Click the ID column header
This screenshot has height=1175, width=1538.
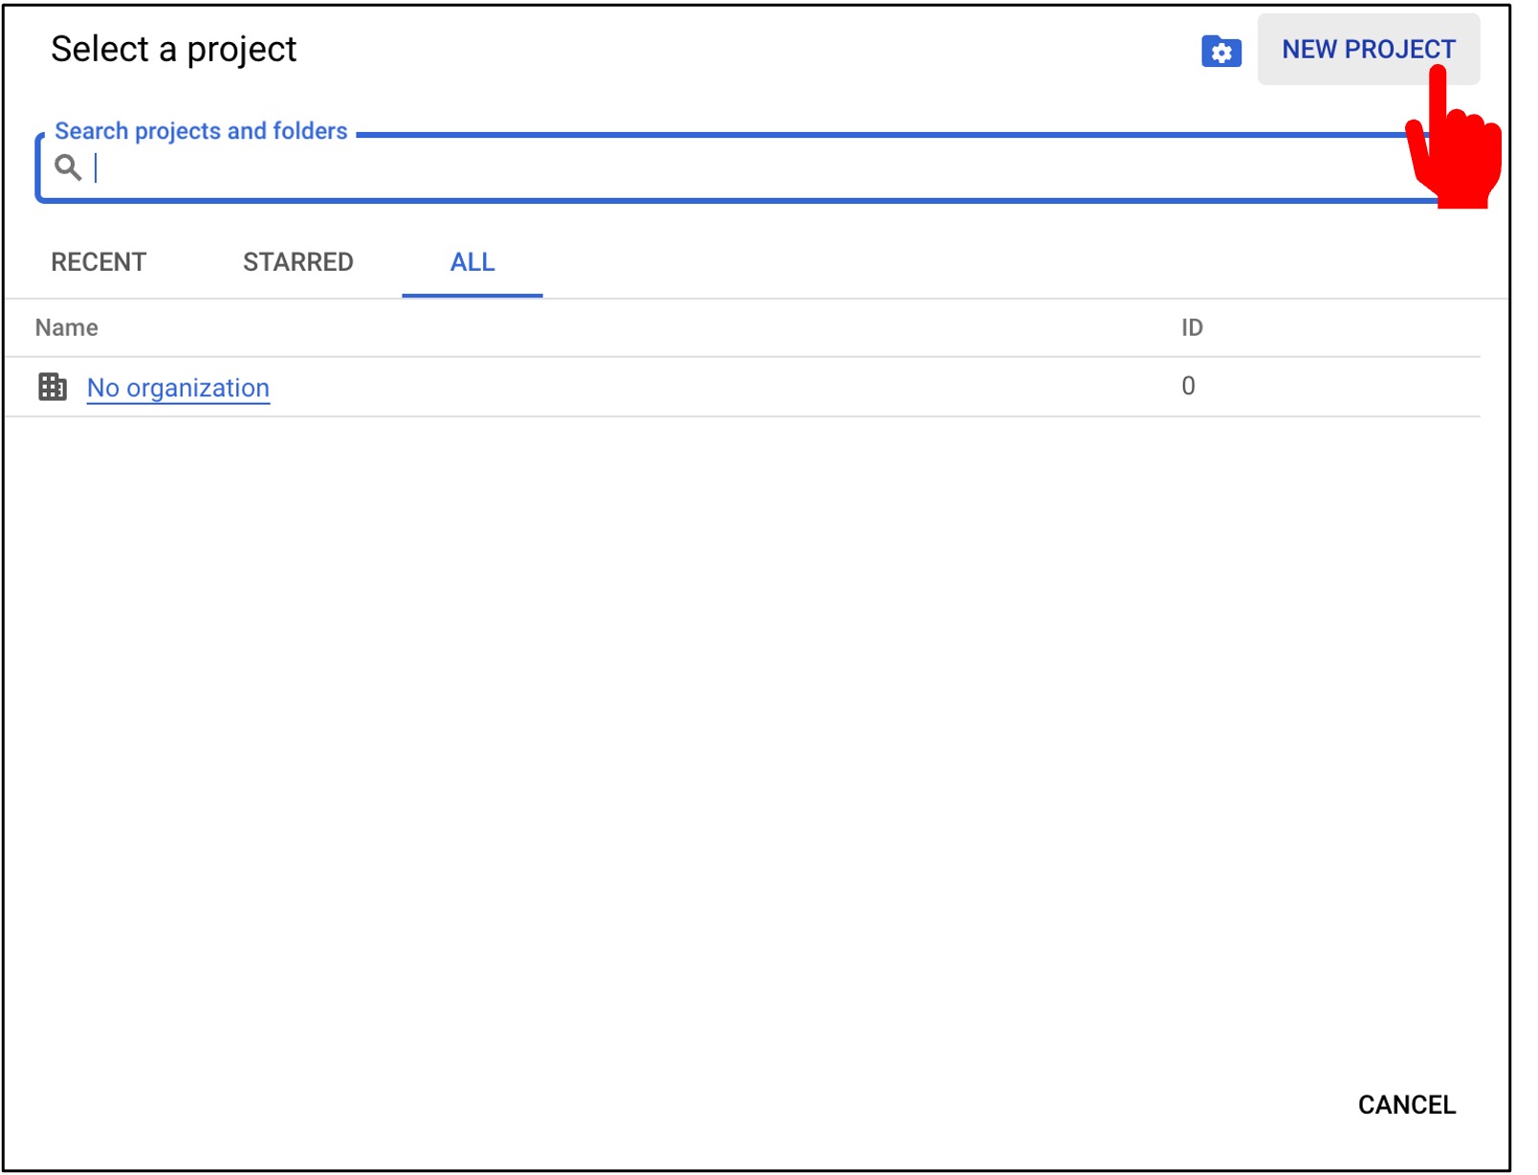(1192, 328)
